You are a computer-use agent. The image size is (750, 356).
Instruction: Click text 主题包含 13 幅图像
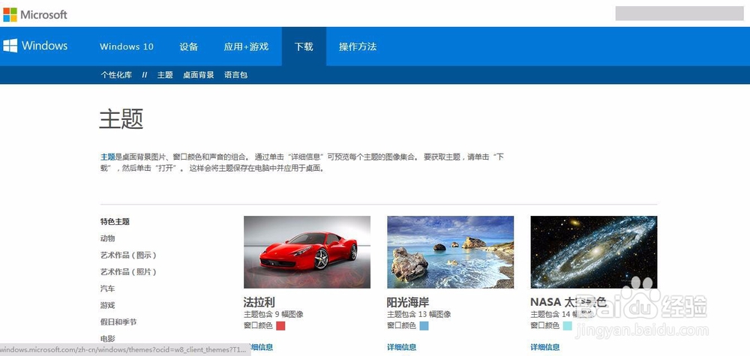[x=419, y=315]
